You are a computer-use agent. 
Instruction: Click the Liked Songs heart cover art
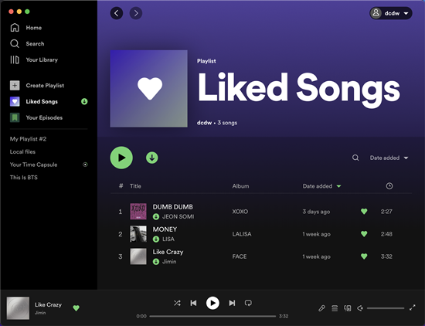click(x=149, y=89)
